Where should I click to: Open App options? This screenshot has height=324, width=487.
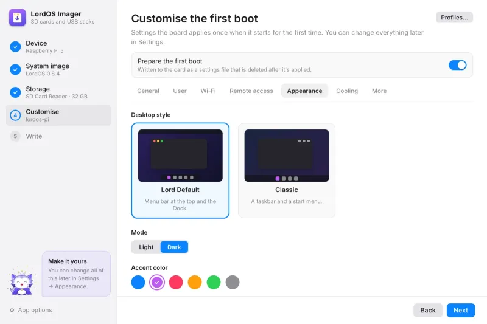(31, 310)
